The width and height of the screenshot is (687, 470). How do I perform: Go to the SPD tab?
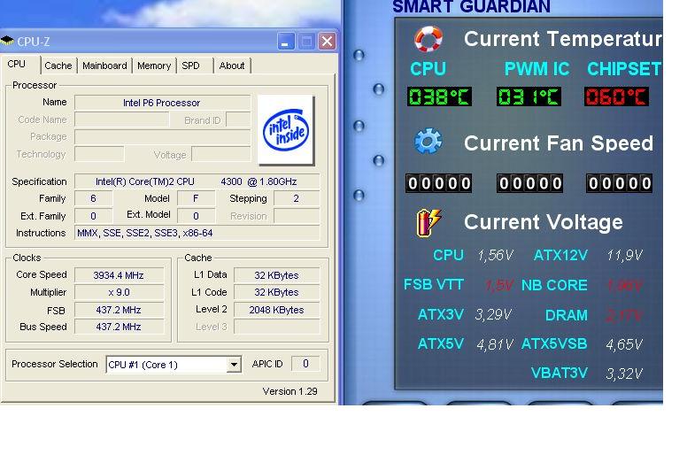pos(190,65)
